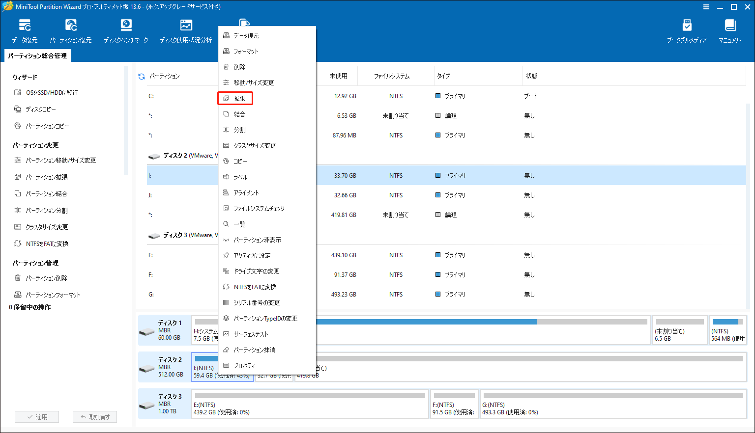Click パーティション非表示 in the context menu
Viewport: 755px width, 433px height.
tap(267, 240)
